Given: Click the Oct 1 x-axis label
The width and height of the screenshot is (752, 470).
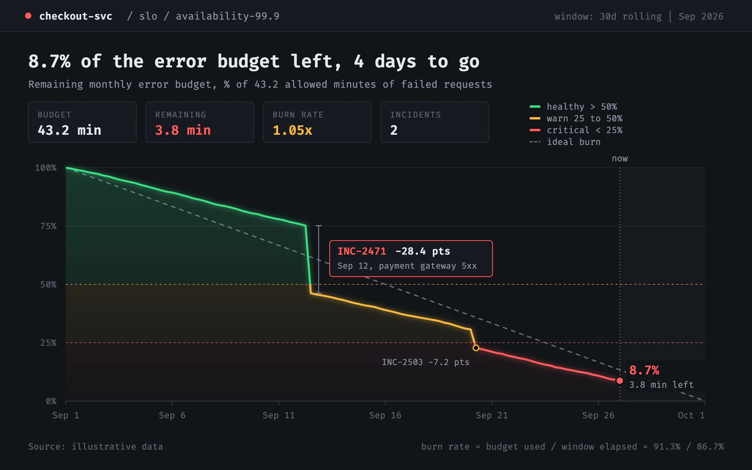Looking at the screenshot, I should [691, 415].
